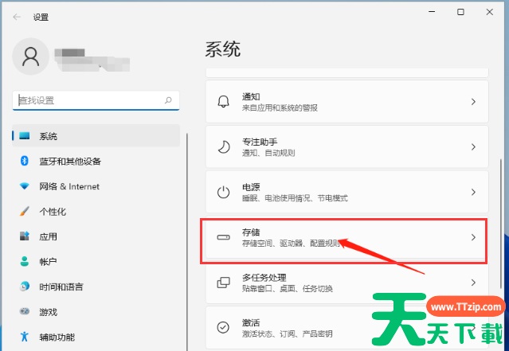Click the 通知 bell icon
Image resolution: width=509 pixels, height=351 pixels.
224,102
